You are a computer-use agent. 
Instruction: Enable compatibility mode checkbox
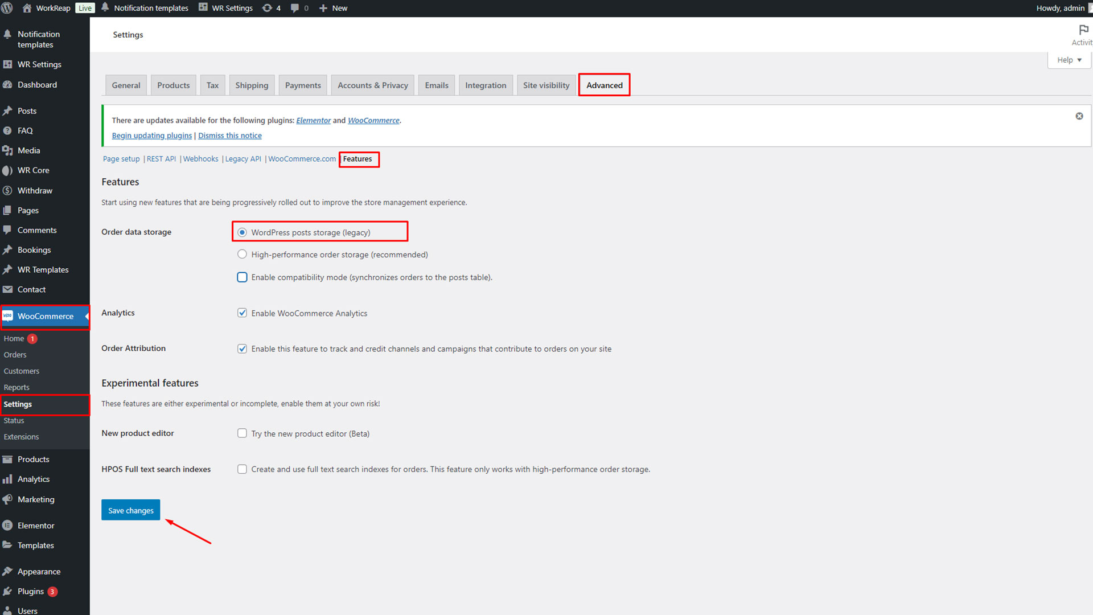coord(242,277)
